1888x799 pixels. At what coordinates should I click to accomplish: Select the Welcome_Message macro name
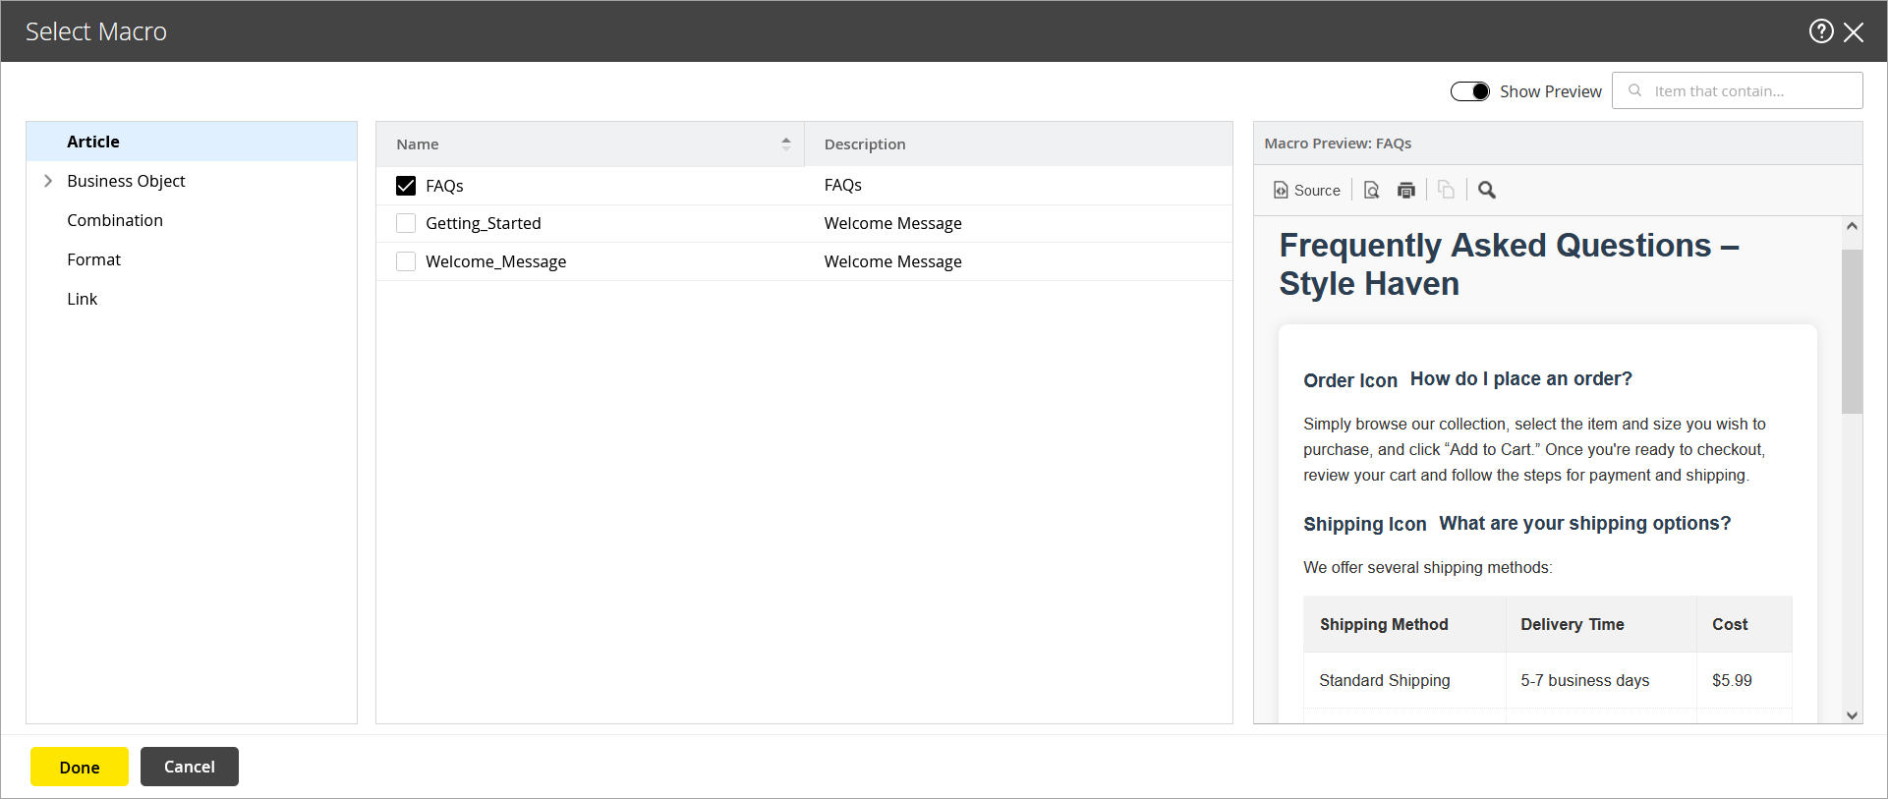click(x=495, y=261)
